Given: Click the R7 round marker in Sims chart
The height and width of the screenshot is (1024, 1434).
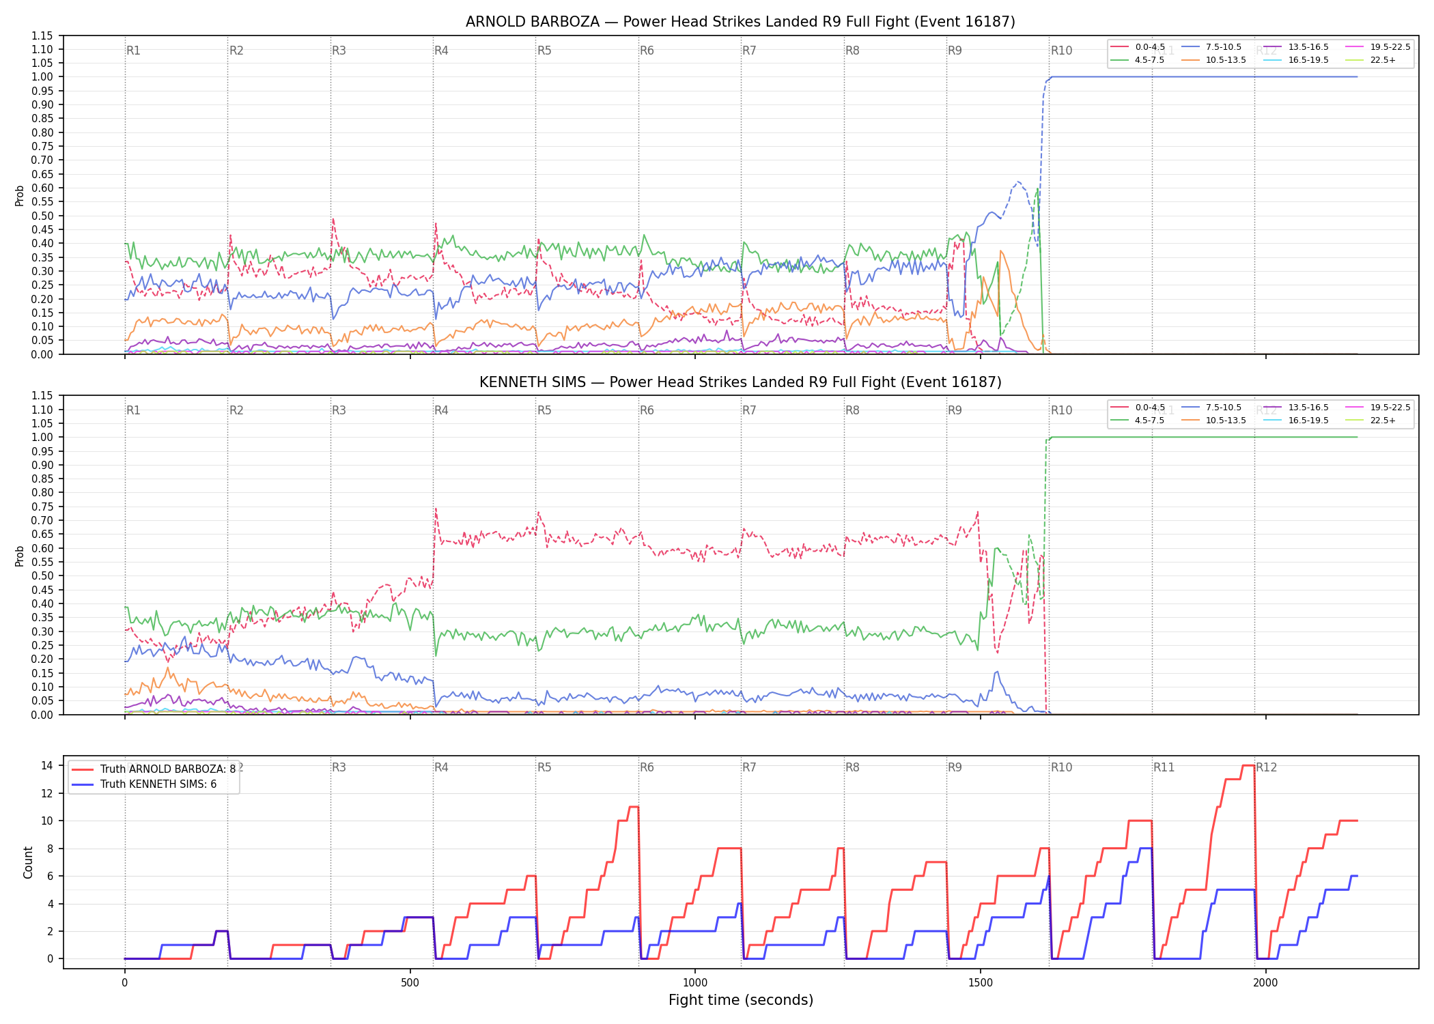Looking at the screenshot, I should 749,410.
